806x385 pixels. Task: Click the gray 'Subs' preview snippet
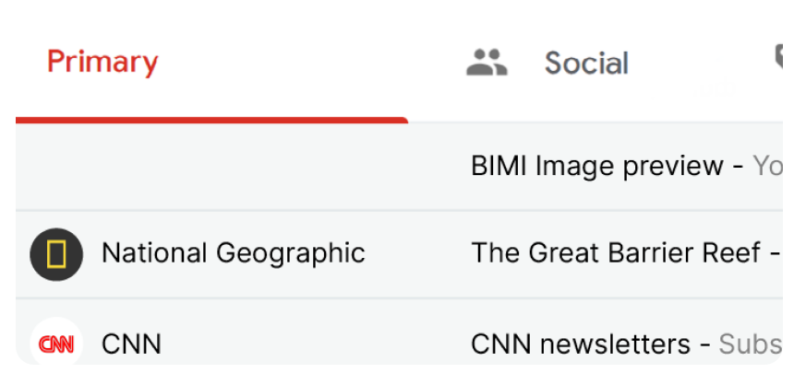tap(751, 344)
